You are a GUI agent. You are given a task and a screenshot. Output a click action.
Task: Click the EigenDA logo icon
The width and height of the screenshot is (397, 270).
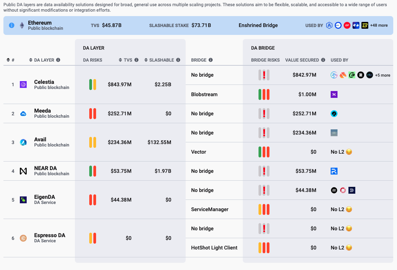coord(23,200)
